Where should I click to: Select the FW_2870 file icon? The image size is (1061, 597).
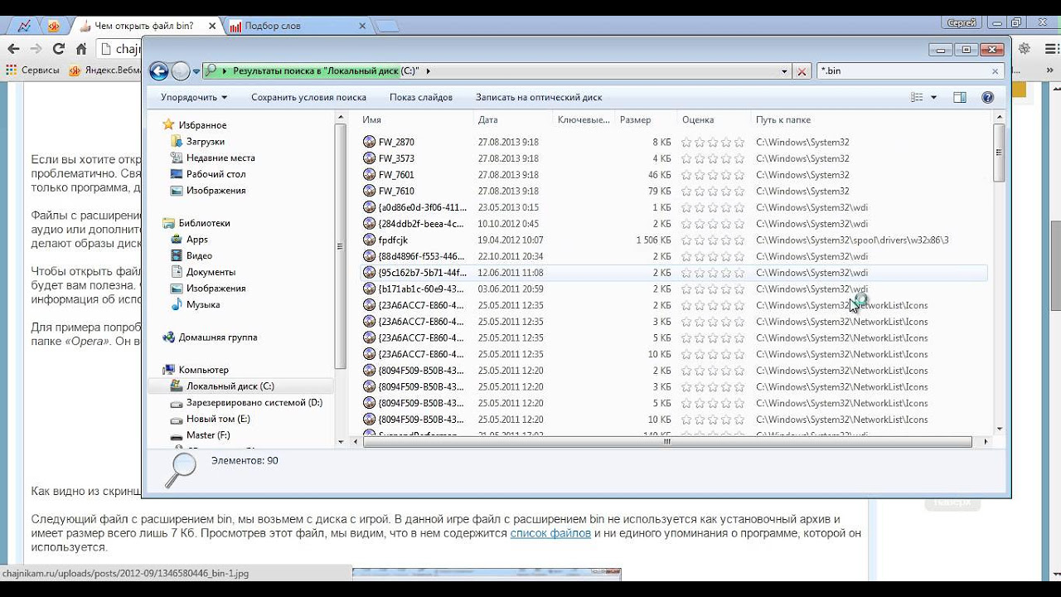tap(370, 142)
